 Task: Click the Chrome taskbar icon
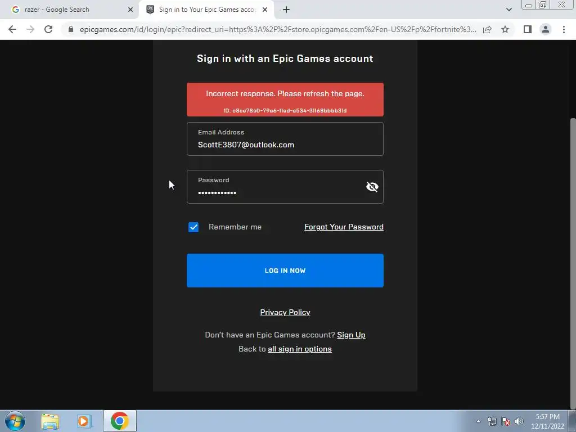click(119, 421)
